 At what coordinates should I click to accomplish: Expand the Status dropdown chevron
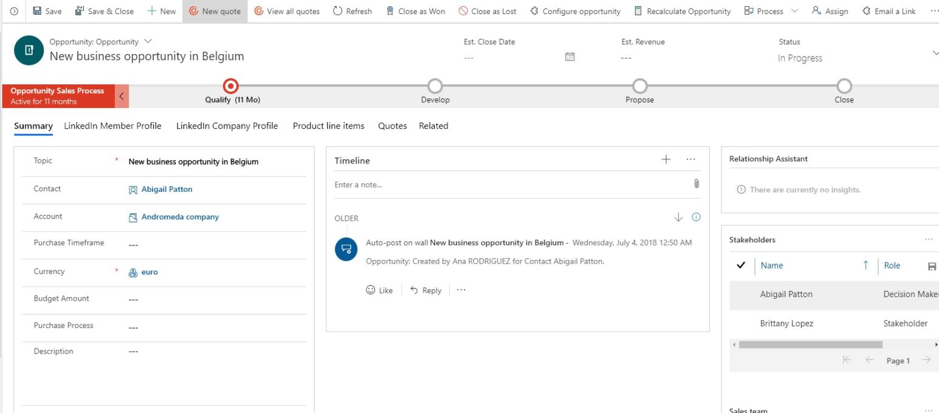click(x=934, y=53)
